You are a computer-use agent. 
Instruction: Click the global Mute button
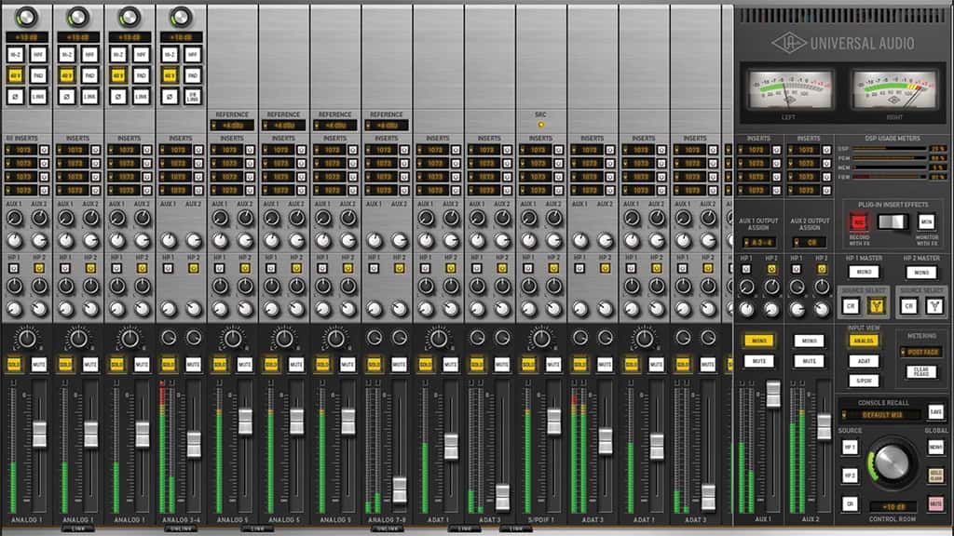coord(935,503)
